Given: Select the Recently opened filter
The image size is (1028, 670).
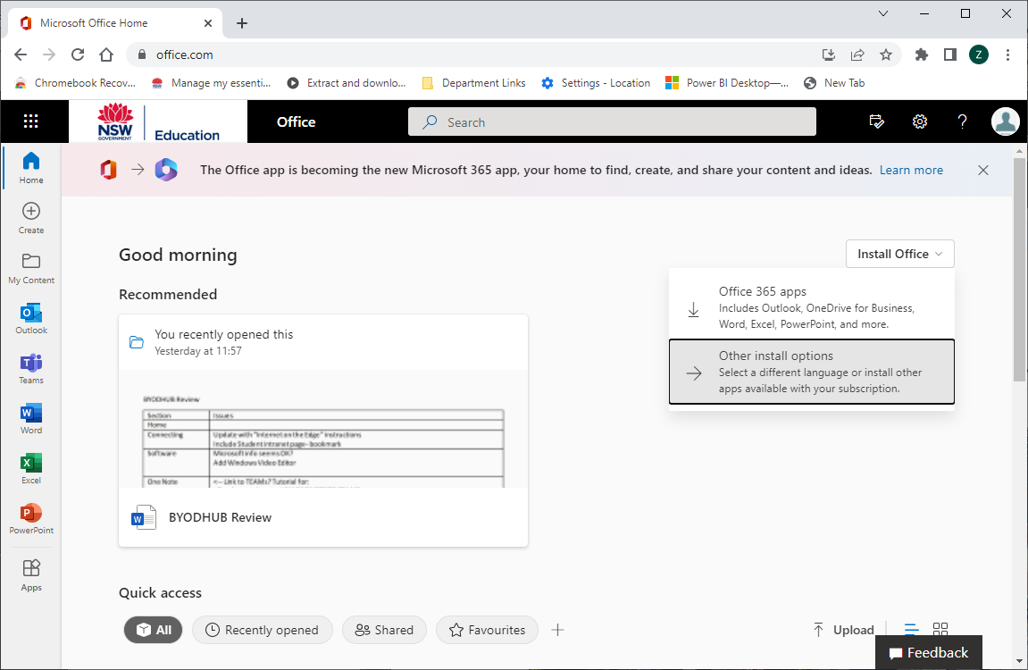Looking at the screenshot, I should 263,630.
